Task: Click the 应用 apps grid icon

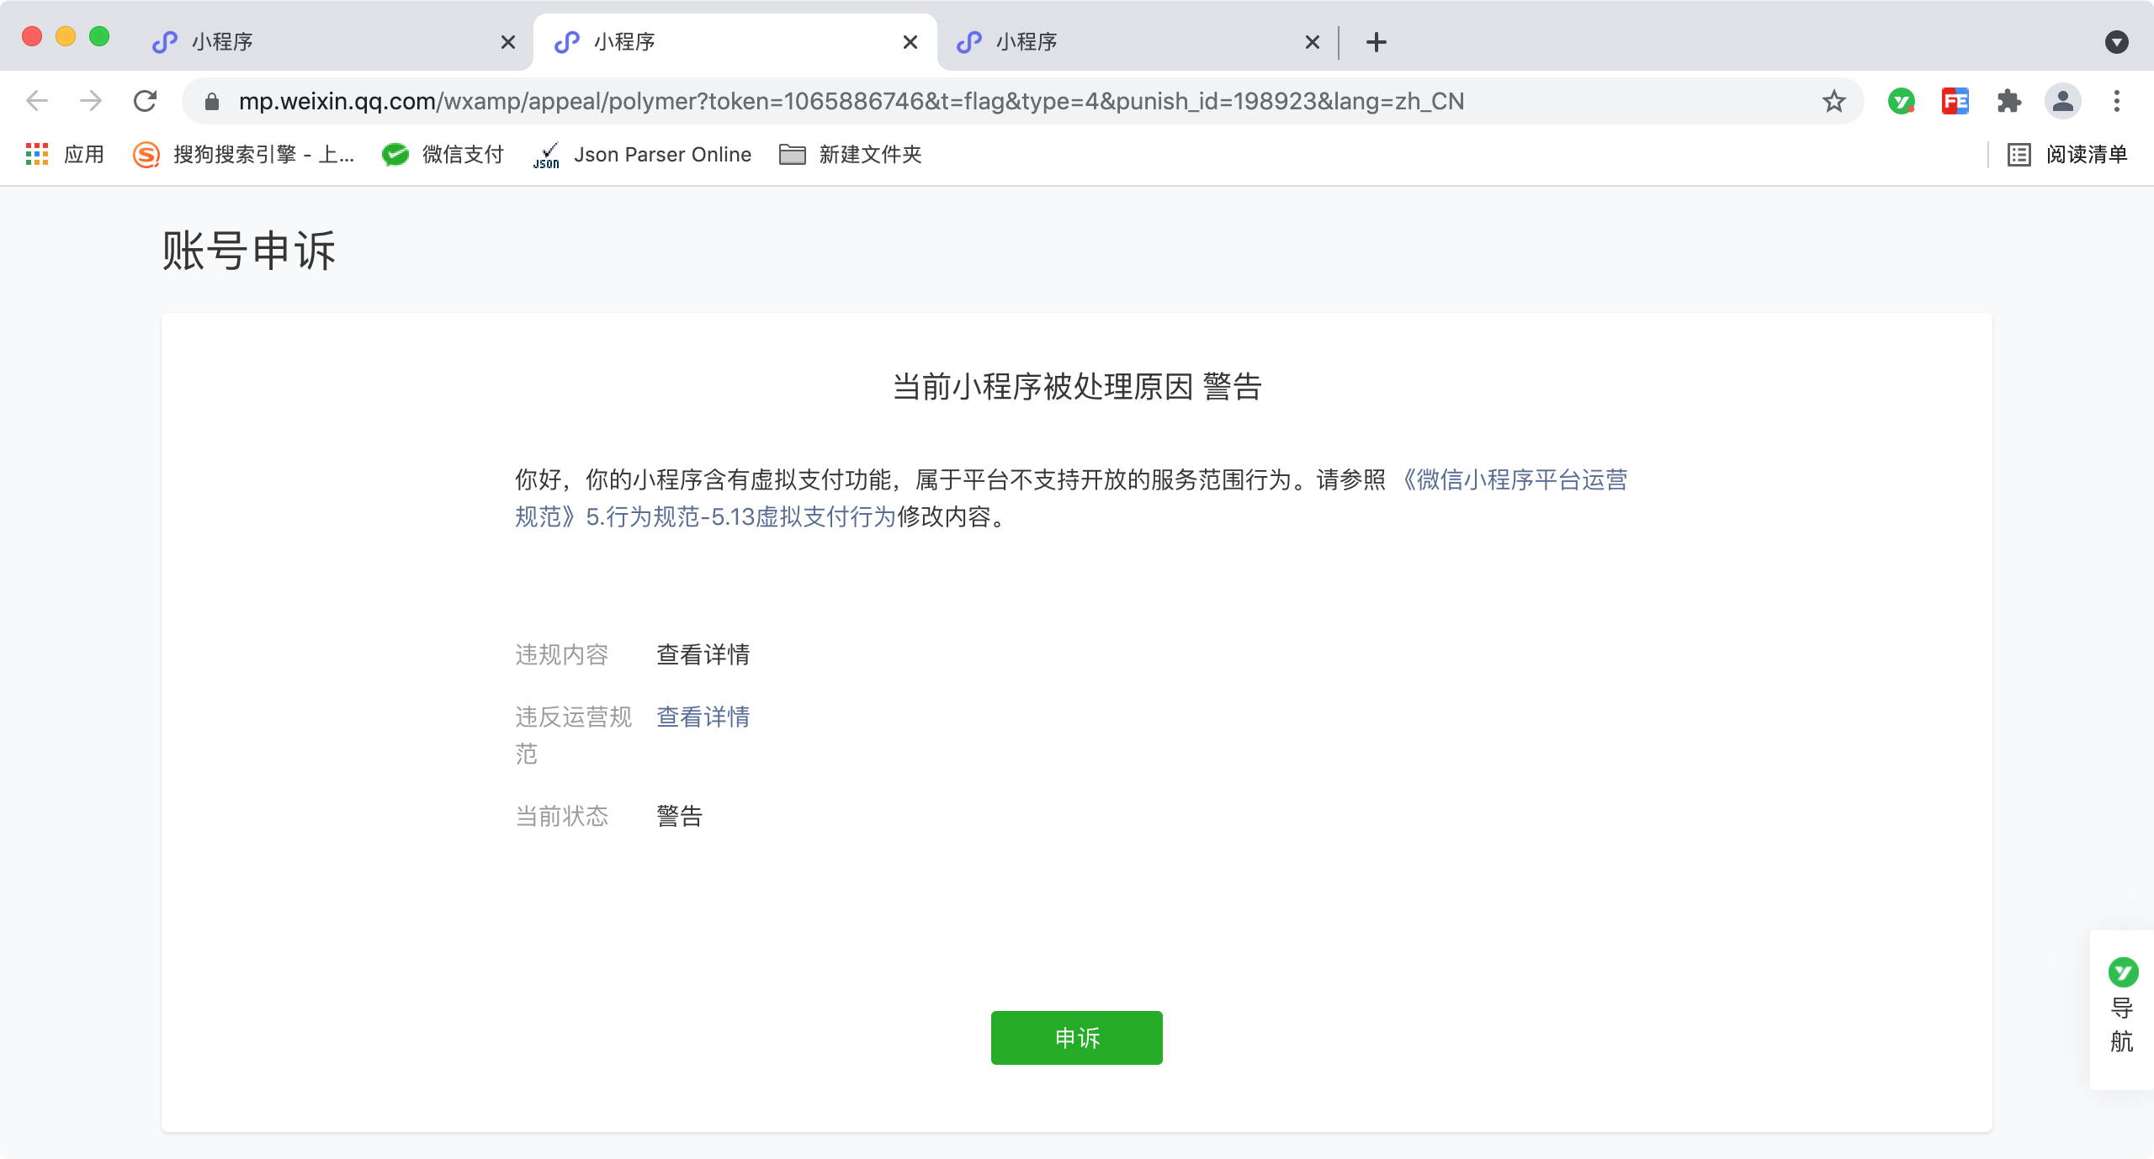Action: [x=37, y=154]
